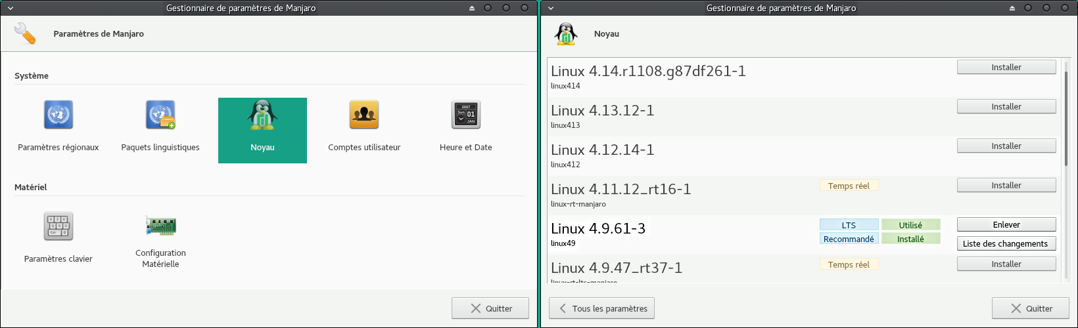The height and width of the screenshot is (328, 1078).
Task: Select Linux 4.9.61-3 row title
Action: [598, 228]
